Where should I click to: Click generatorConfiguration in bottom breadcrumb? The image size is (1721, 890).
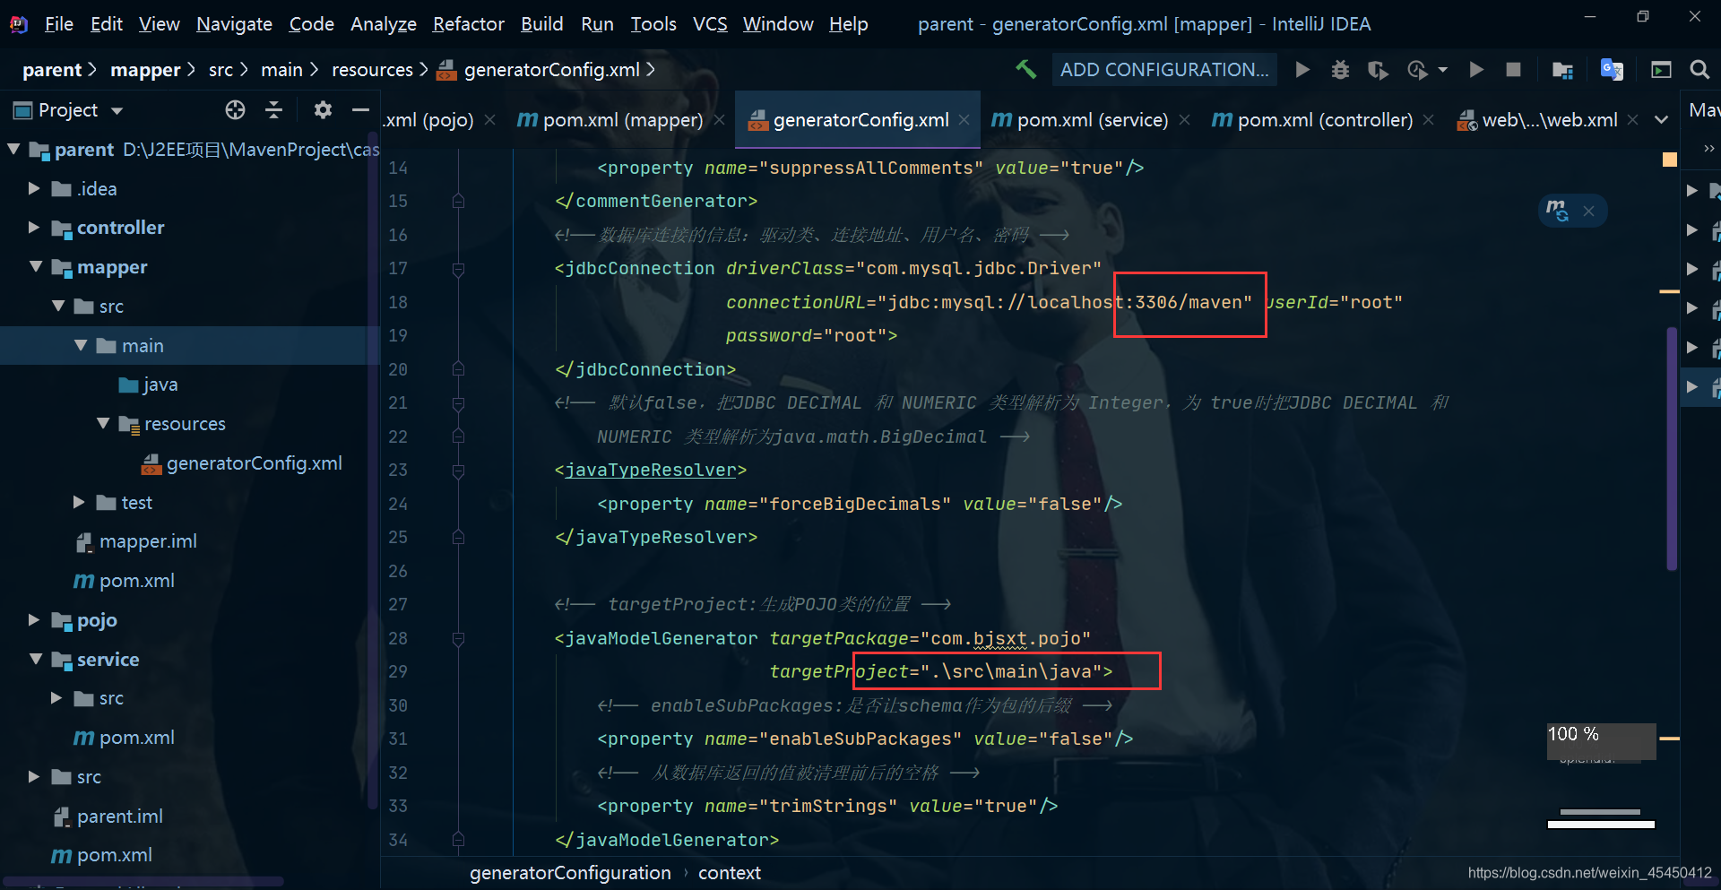coord(570,873)
